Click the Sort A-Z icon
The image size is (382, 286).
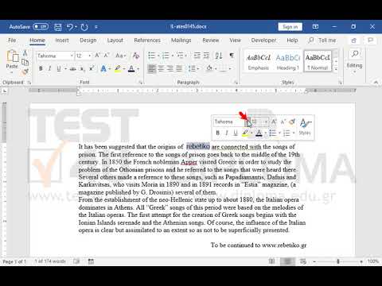click(x=219, y=56)
